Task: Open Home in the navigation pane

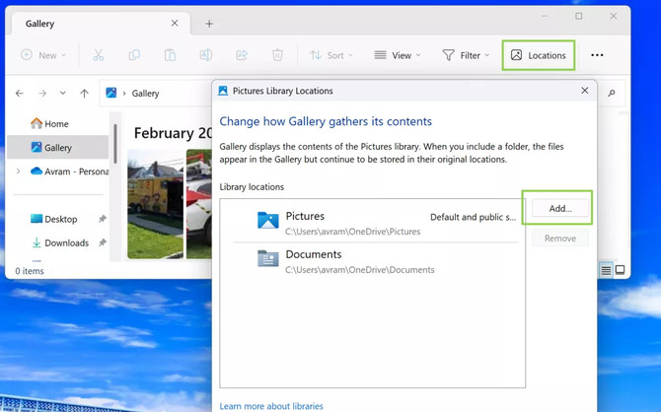Action: click(58, 123)
